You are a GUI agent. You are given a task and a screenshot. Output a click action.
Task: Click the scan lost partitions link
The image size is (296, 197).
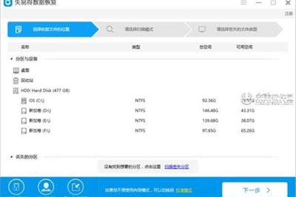177,166
